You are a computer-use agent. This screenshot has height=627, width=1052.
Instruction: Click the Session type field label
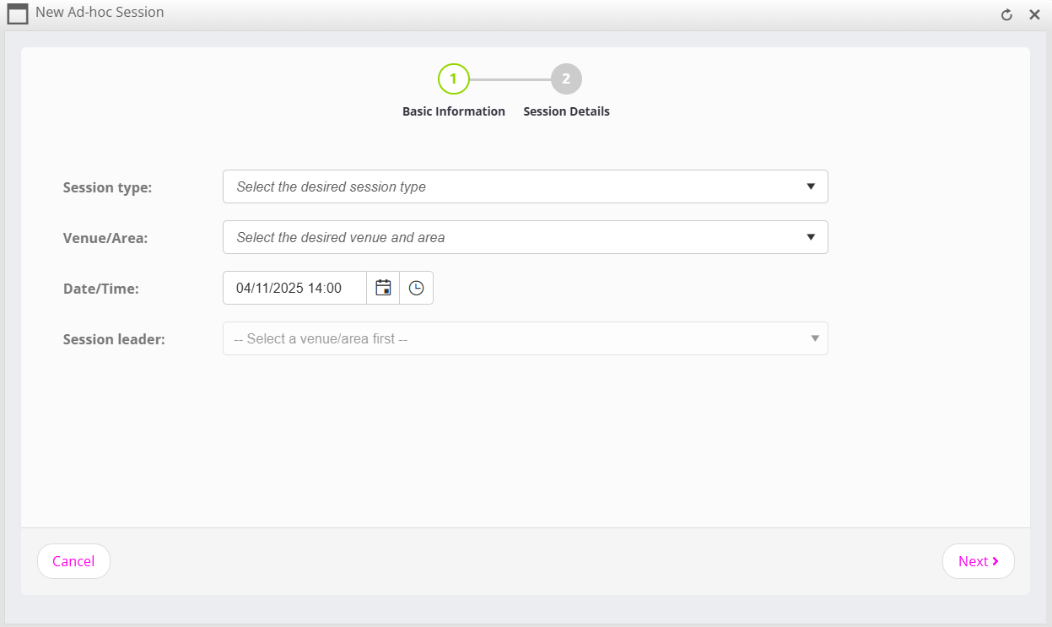click(107, 187)
